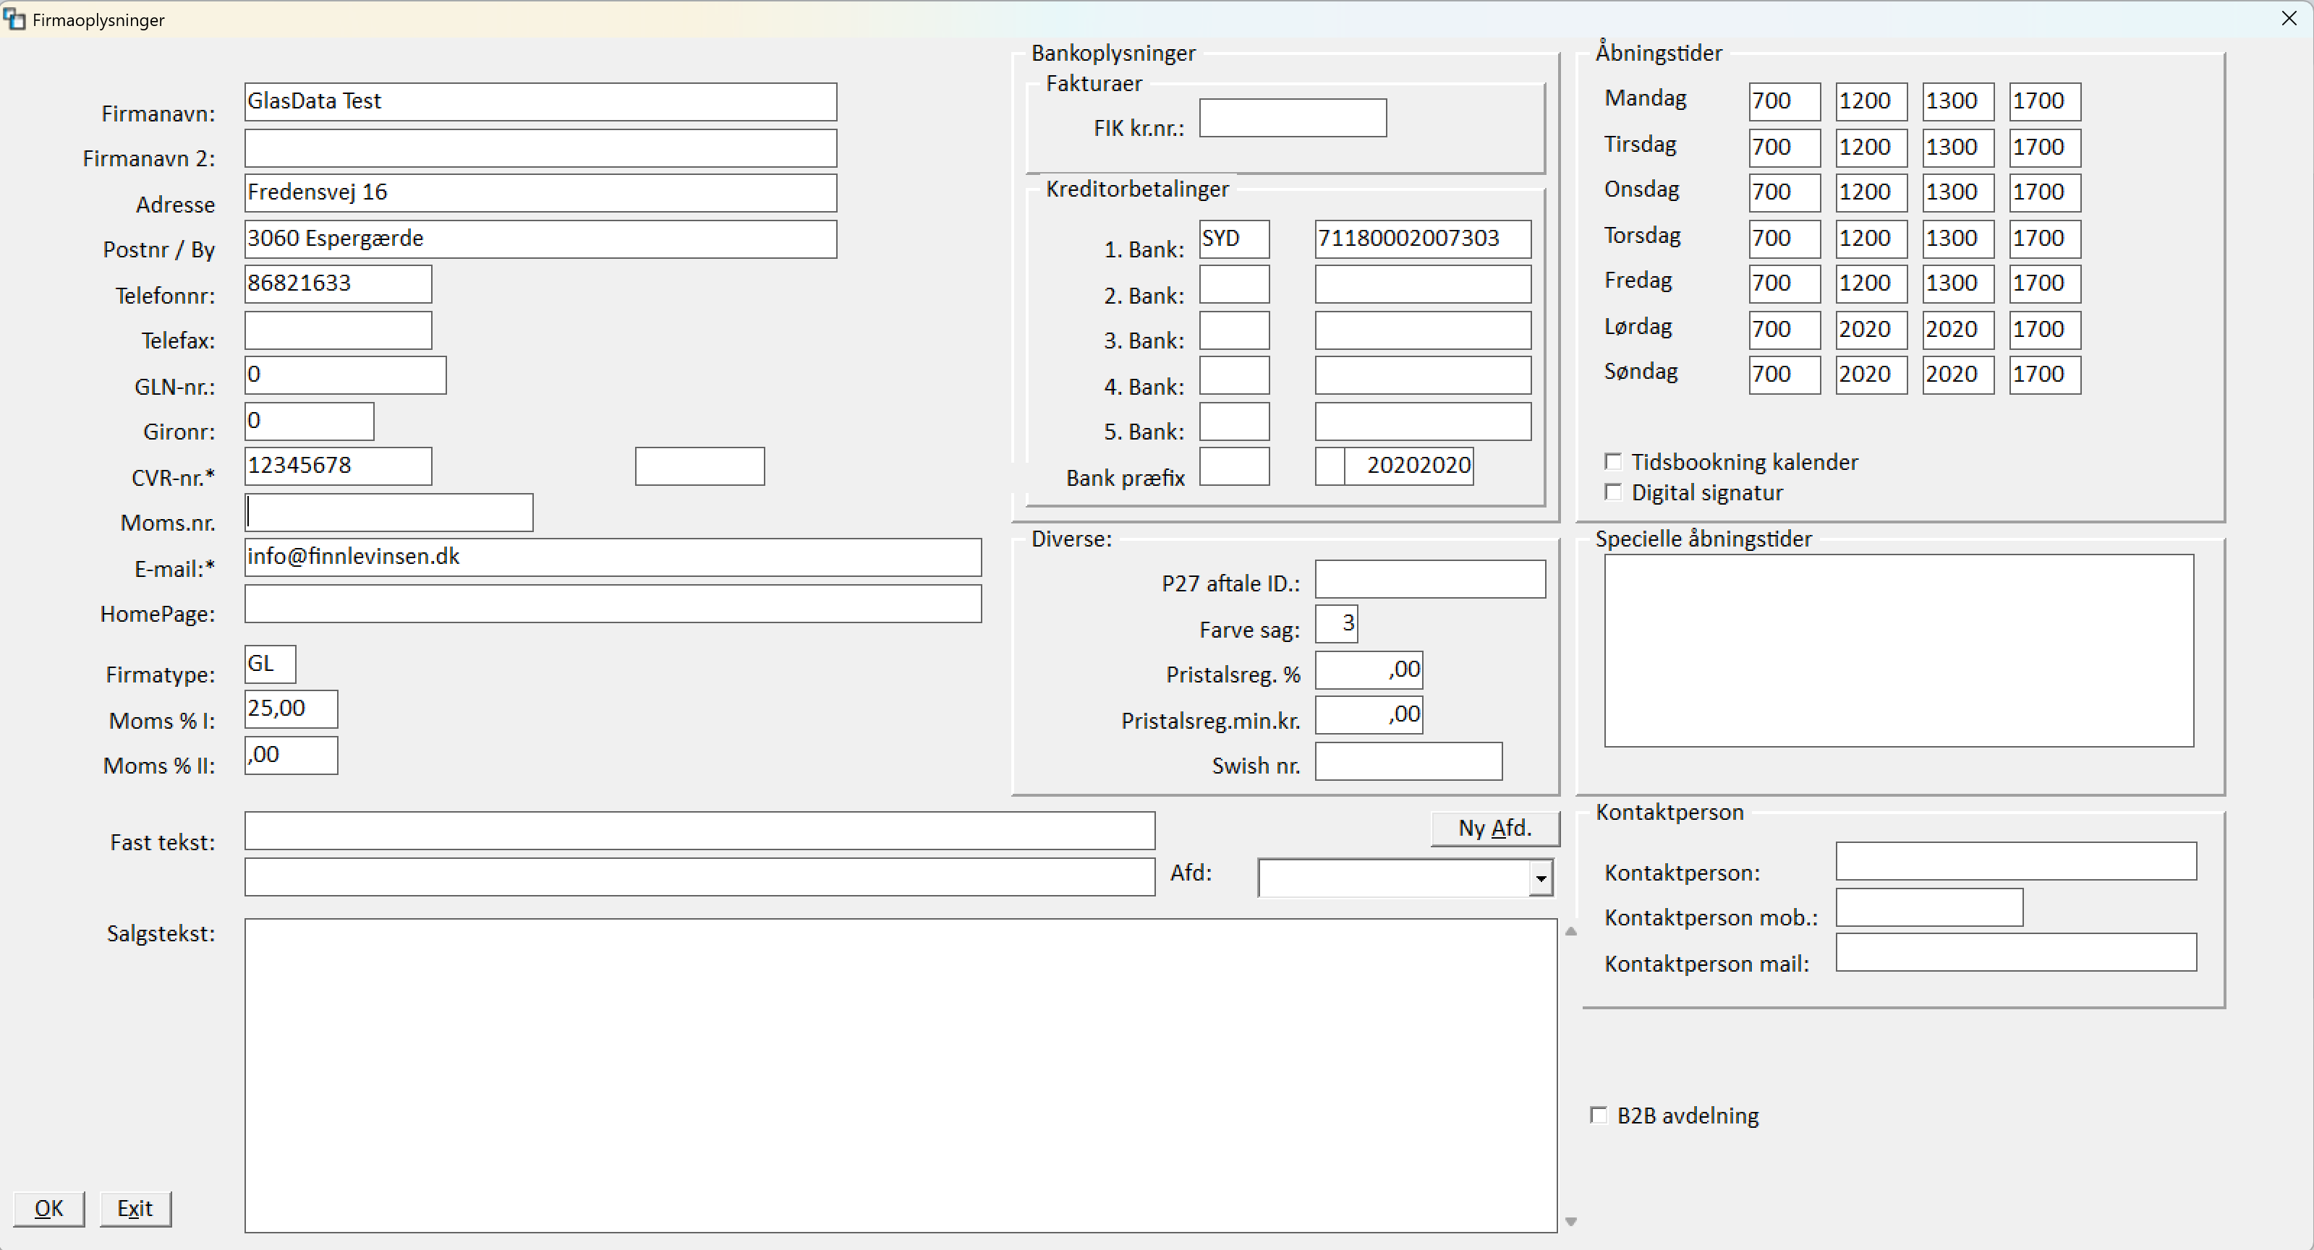Edit Lørdag second field 2020

tap(1872, 330)
